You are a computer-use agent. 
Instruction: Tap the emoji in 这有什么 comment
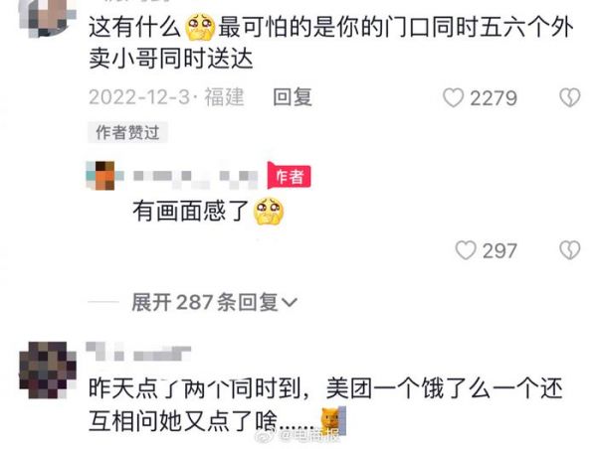(200, 27)
